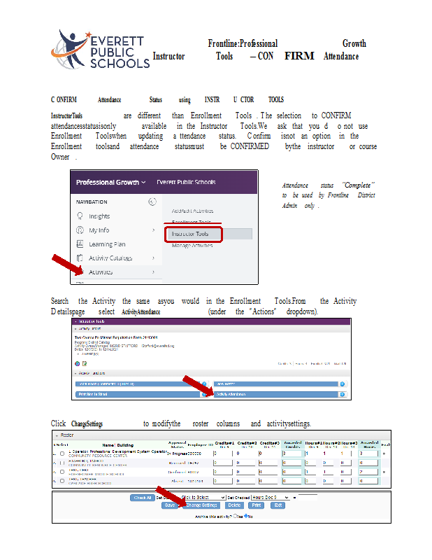Viewport: 432px width, 560px height.
Task: Select Manage Activities in the submenu
Action: pos(192,246)
